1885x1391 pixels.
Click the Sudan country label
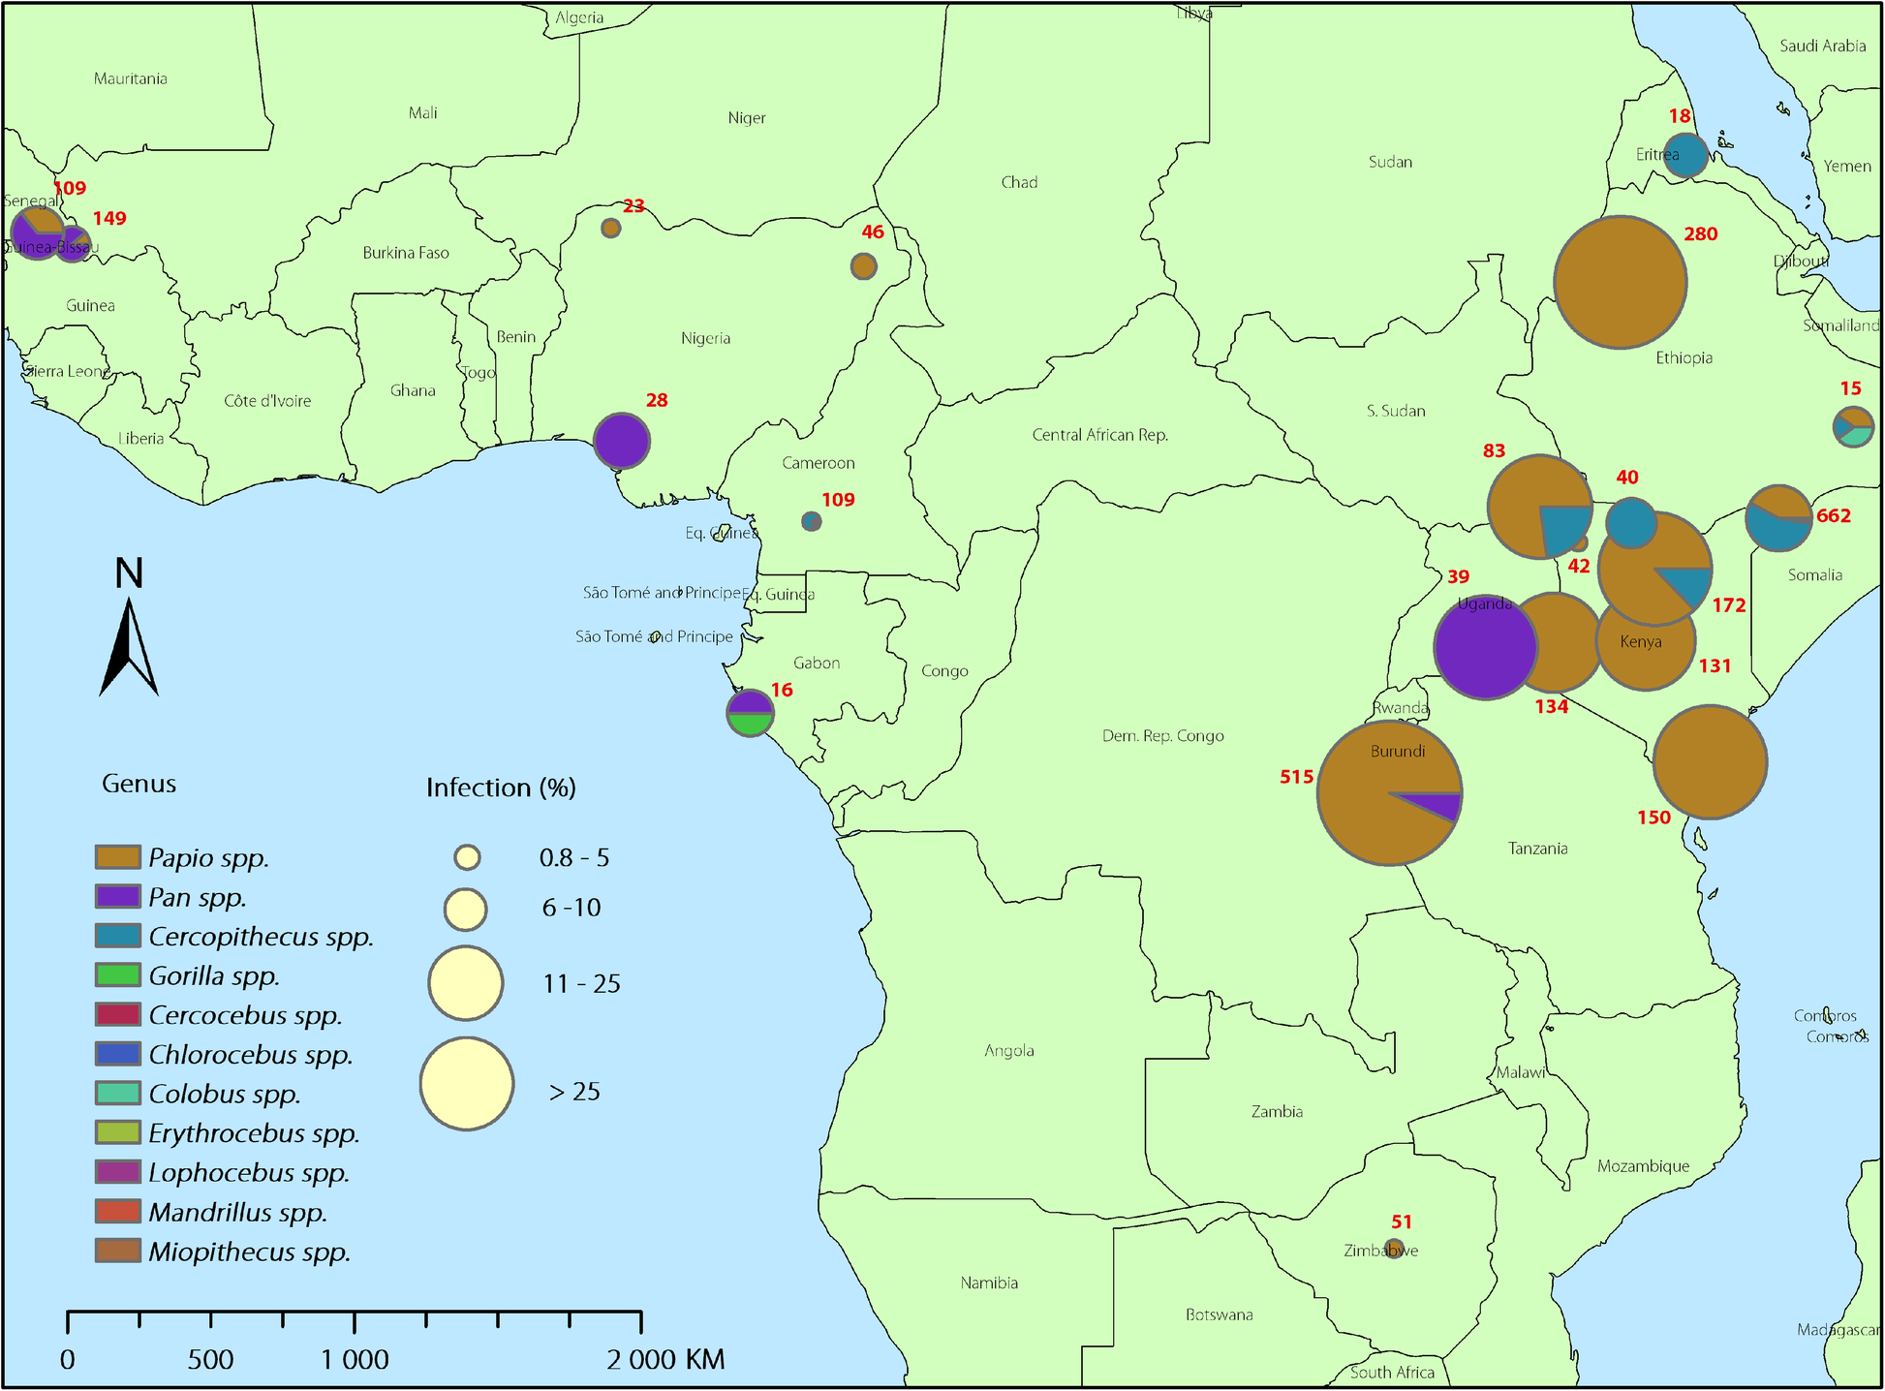click(x=1391, y=162)
